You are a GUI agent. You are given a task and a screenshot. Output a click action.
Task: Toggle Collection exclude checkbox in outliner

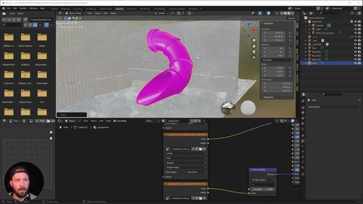pyautogui.click(x=352, y=22)
